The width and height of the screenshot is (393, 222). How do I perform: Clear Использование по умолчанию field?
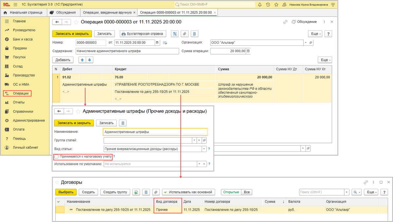[204, 164]
